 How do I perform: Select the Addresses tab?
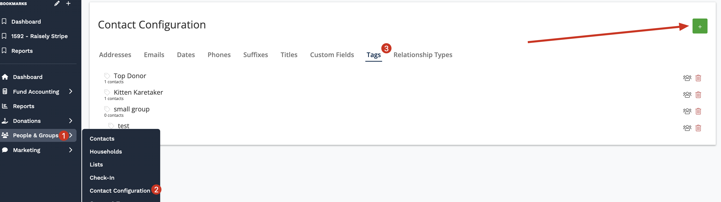coord(115,55)
